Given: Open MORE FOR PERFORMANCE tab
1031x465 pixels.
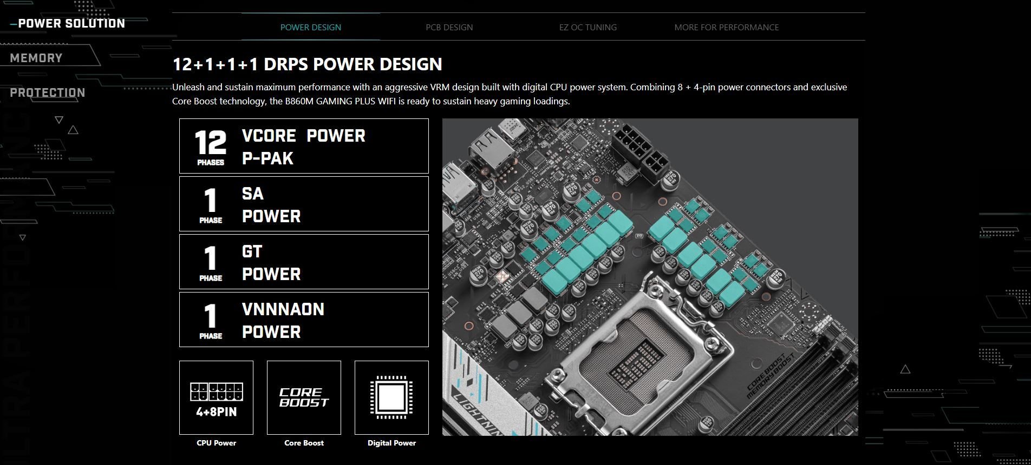Looking at the screenshot, I should point(727,27).
